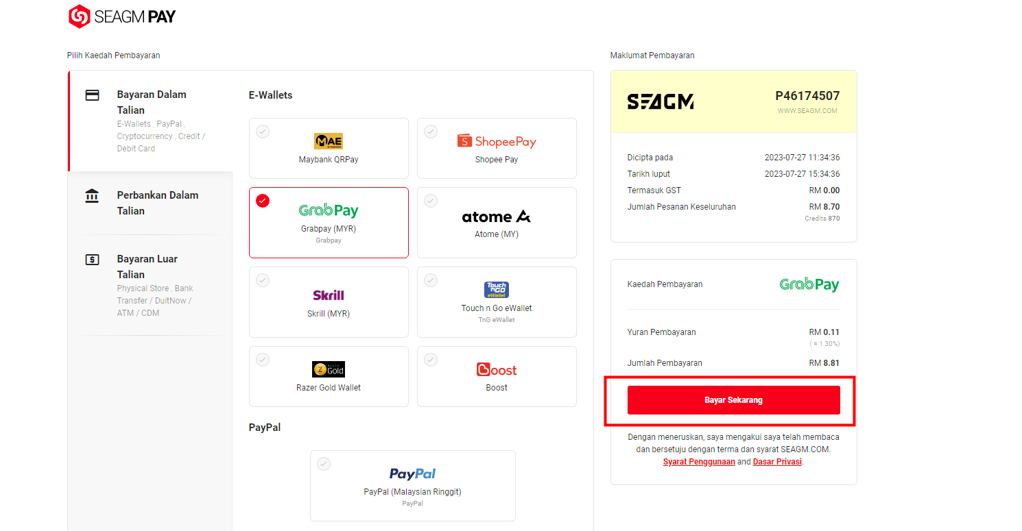Click the Atome logo
Screen dimensions: 1022x531
coord(497,217)
